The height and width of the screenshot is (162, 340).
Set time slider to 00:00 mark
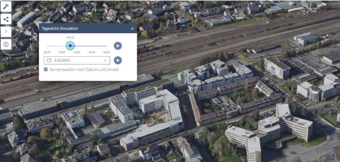point(47,47)
